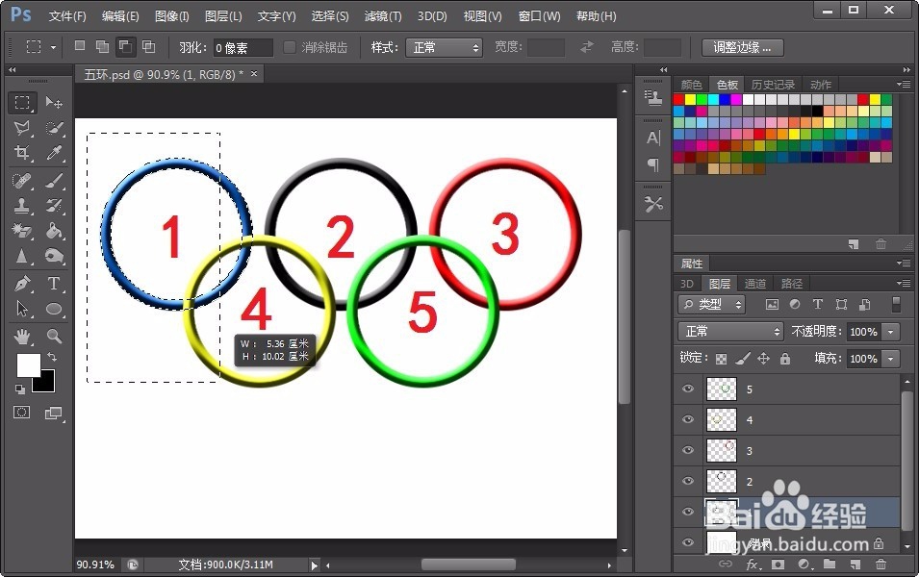Image resolution: width=919 pixels, height=577 pixels.
Task: Add a layer mask from Layers panel footer
Action: tap(778, 564)
